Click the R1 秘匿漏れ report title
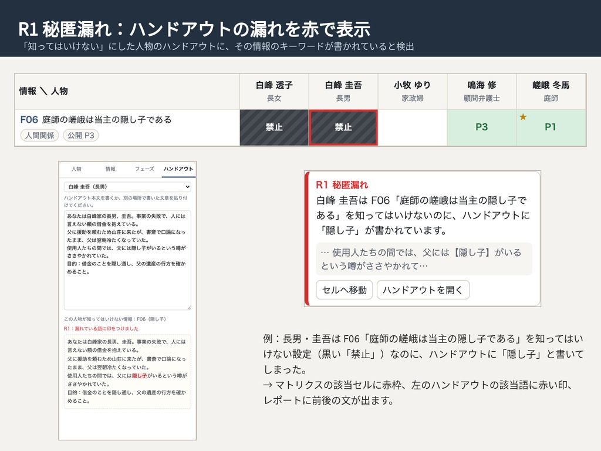The height and width of the screenshot is (451, 601). [x=342, y=185]
